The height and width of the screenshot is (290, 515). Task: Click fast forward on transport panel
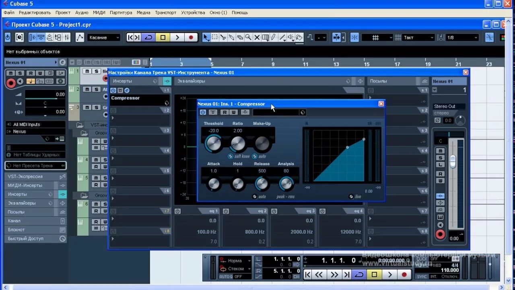point(334,275)
